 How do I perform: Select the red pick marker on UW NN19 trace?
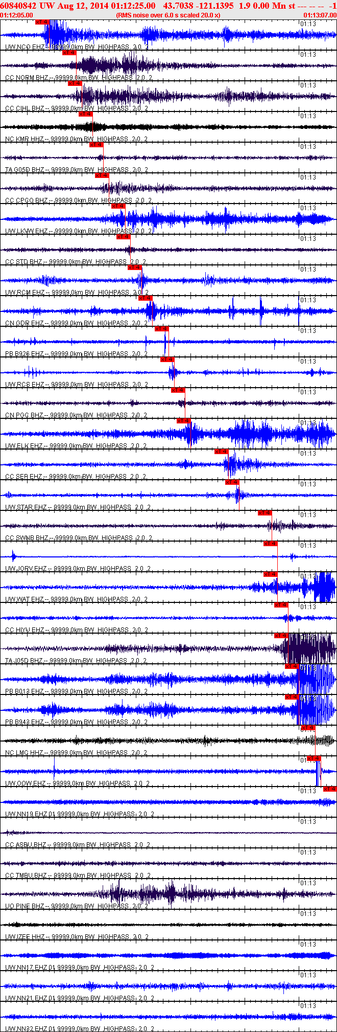tap(330, 789)
